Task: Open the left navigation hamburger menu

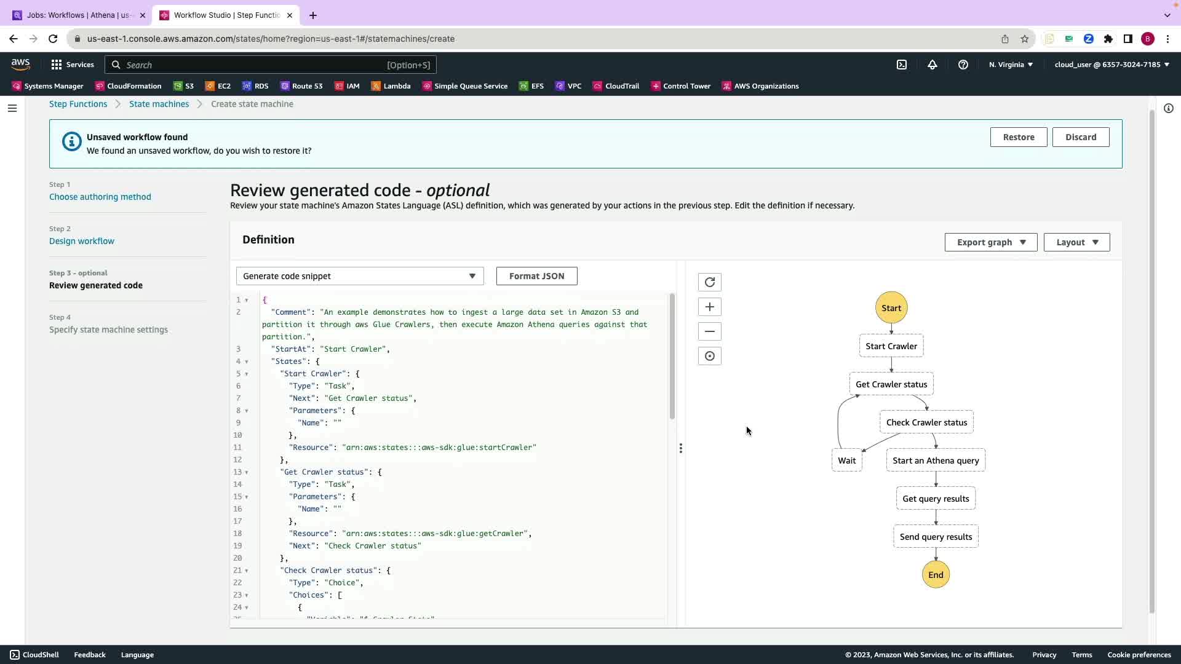Action: (12, 108)
